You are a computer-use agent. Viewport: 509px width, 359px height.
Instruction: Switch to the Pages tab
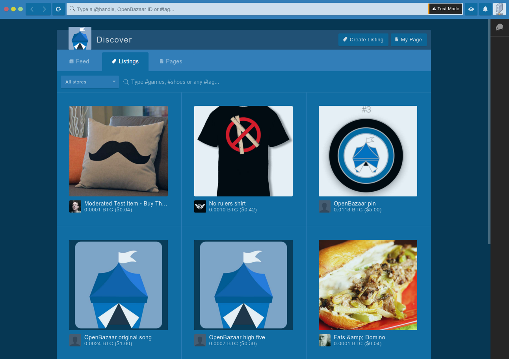click(x=171, y=61)
